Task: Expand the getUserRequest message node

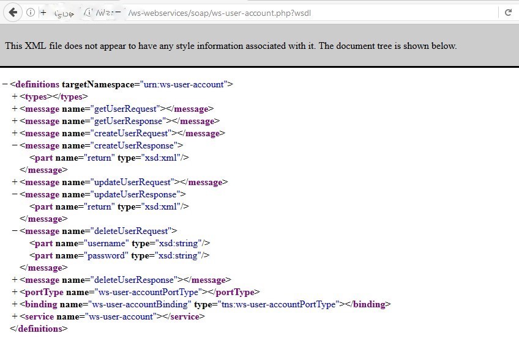Action: (15, 109)
